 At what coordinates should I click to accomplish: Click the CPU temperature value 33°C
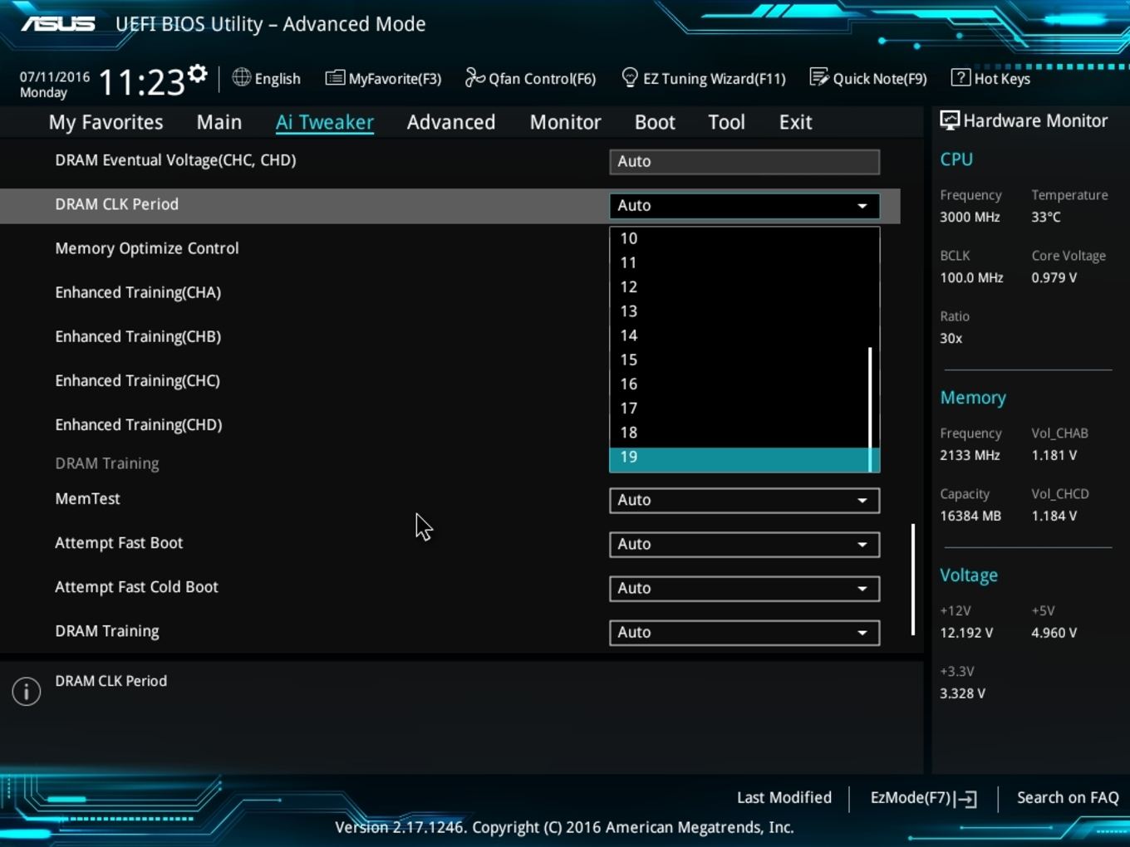click(1046, 217)
